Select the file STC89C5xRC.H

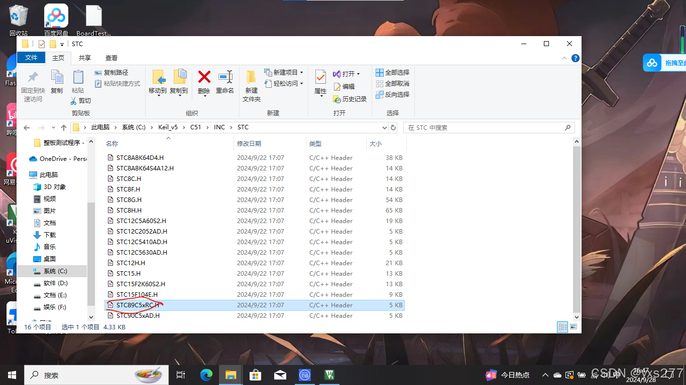click(x=254, y=305)
